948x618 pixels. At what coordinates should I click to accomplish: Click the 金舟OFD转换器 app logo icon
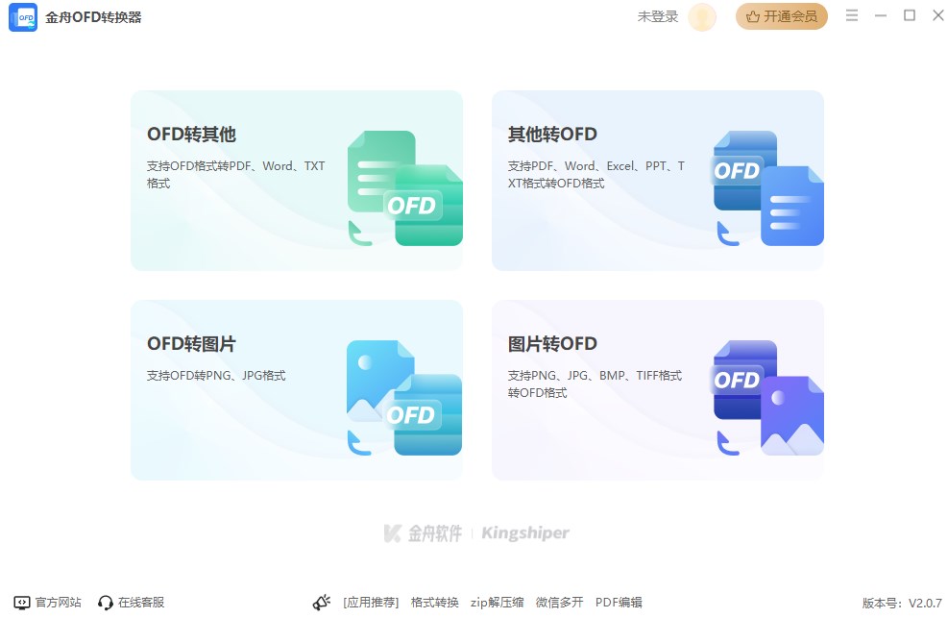(23, 17)
